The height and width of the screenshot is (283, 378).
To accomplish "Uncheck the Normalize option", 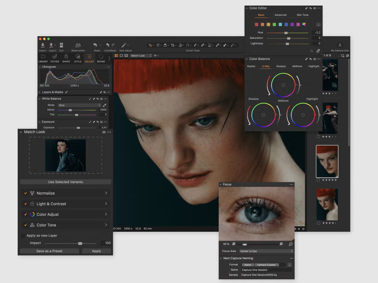I will (26, 193).
